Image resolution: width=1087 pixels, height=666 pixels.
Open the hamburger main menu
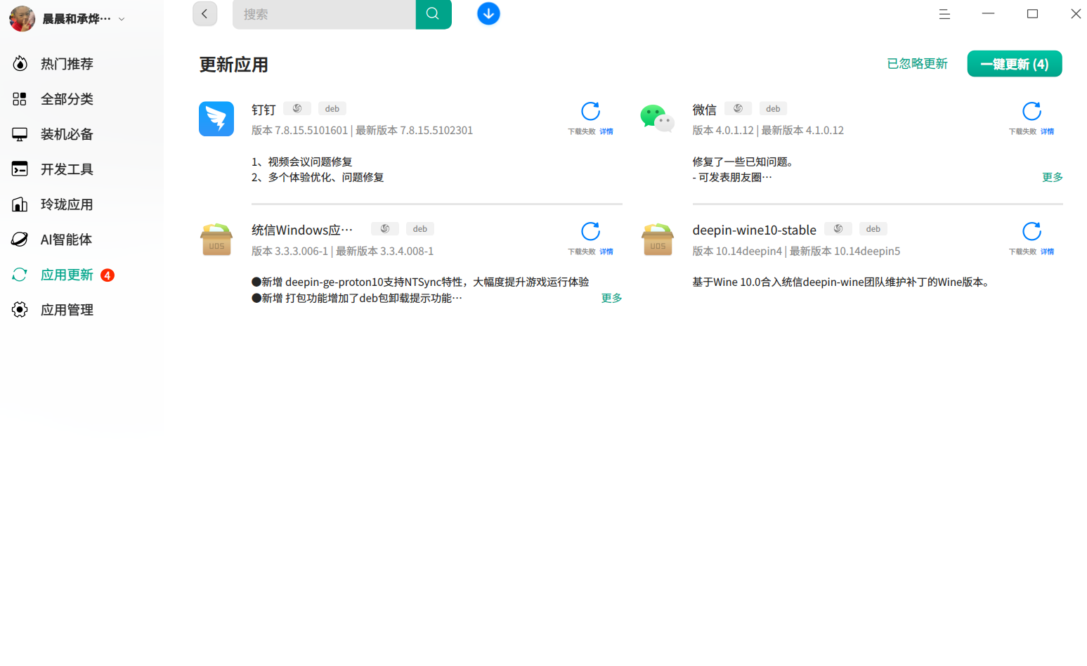944,14
